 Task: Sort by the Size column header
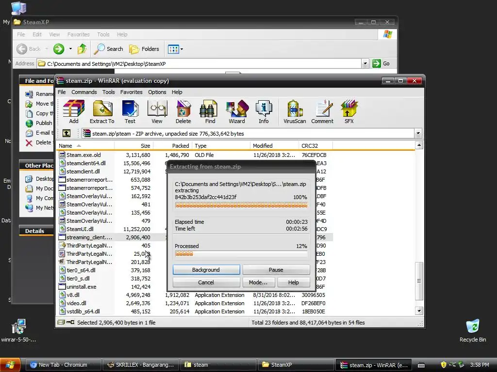134,145
